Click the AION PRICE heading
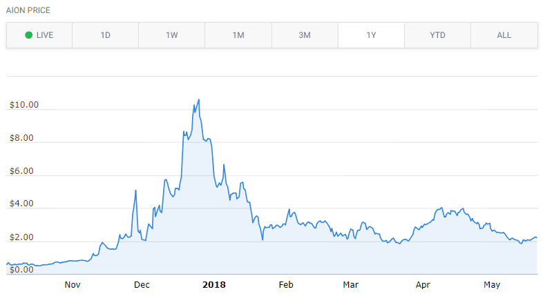The width and height of the screenshot is (545, 296). 28,10
